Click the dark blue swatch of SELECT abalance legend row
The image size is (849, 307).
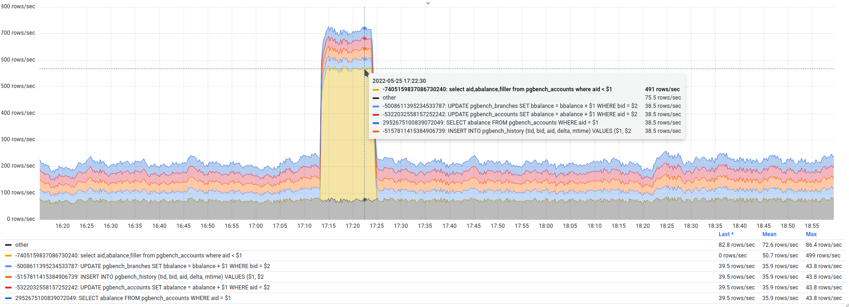pos(8,298)
